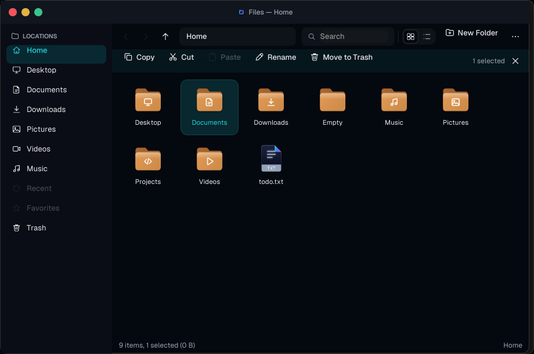Clear selection with the X button
The image size is (534, 354).
pos(515,61)
